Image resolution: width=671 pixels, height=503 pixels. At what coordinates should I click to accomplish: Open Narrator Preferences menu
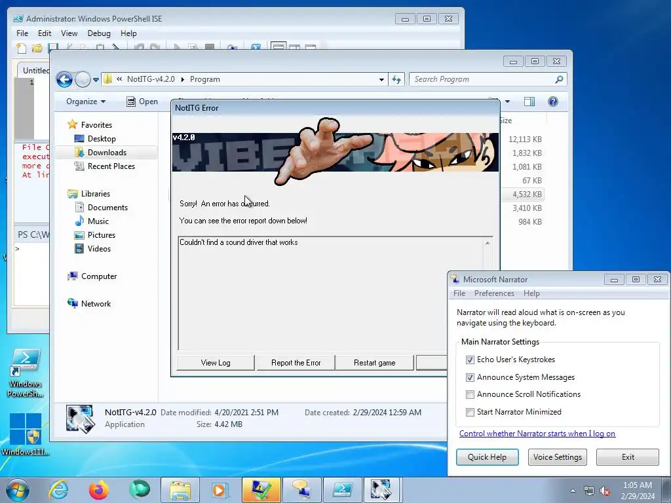tap(494, 293)
